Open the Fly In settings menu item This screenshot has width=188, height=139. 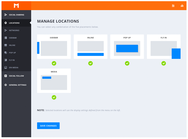16,60
